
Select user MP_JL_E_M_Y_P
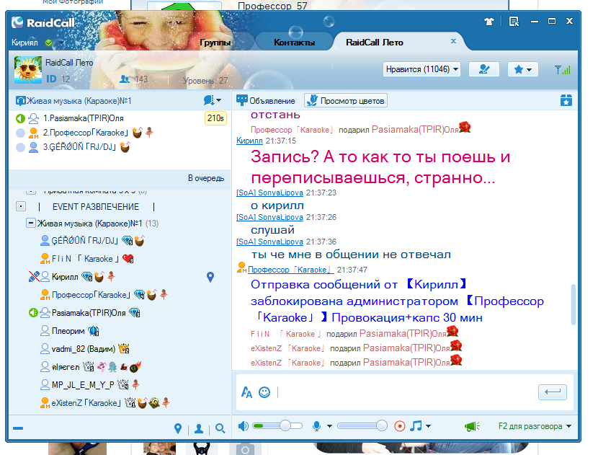click(83, 385)
